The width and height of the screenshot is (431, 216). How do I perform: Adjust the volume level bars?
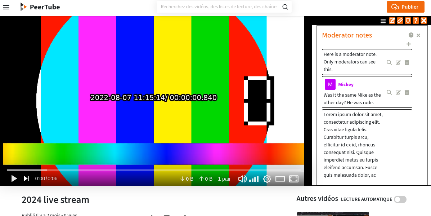click(254, 179)
